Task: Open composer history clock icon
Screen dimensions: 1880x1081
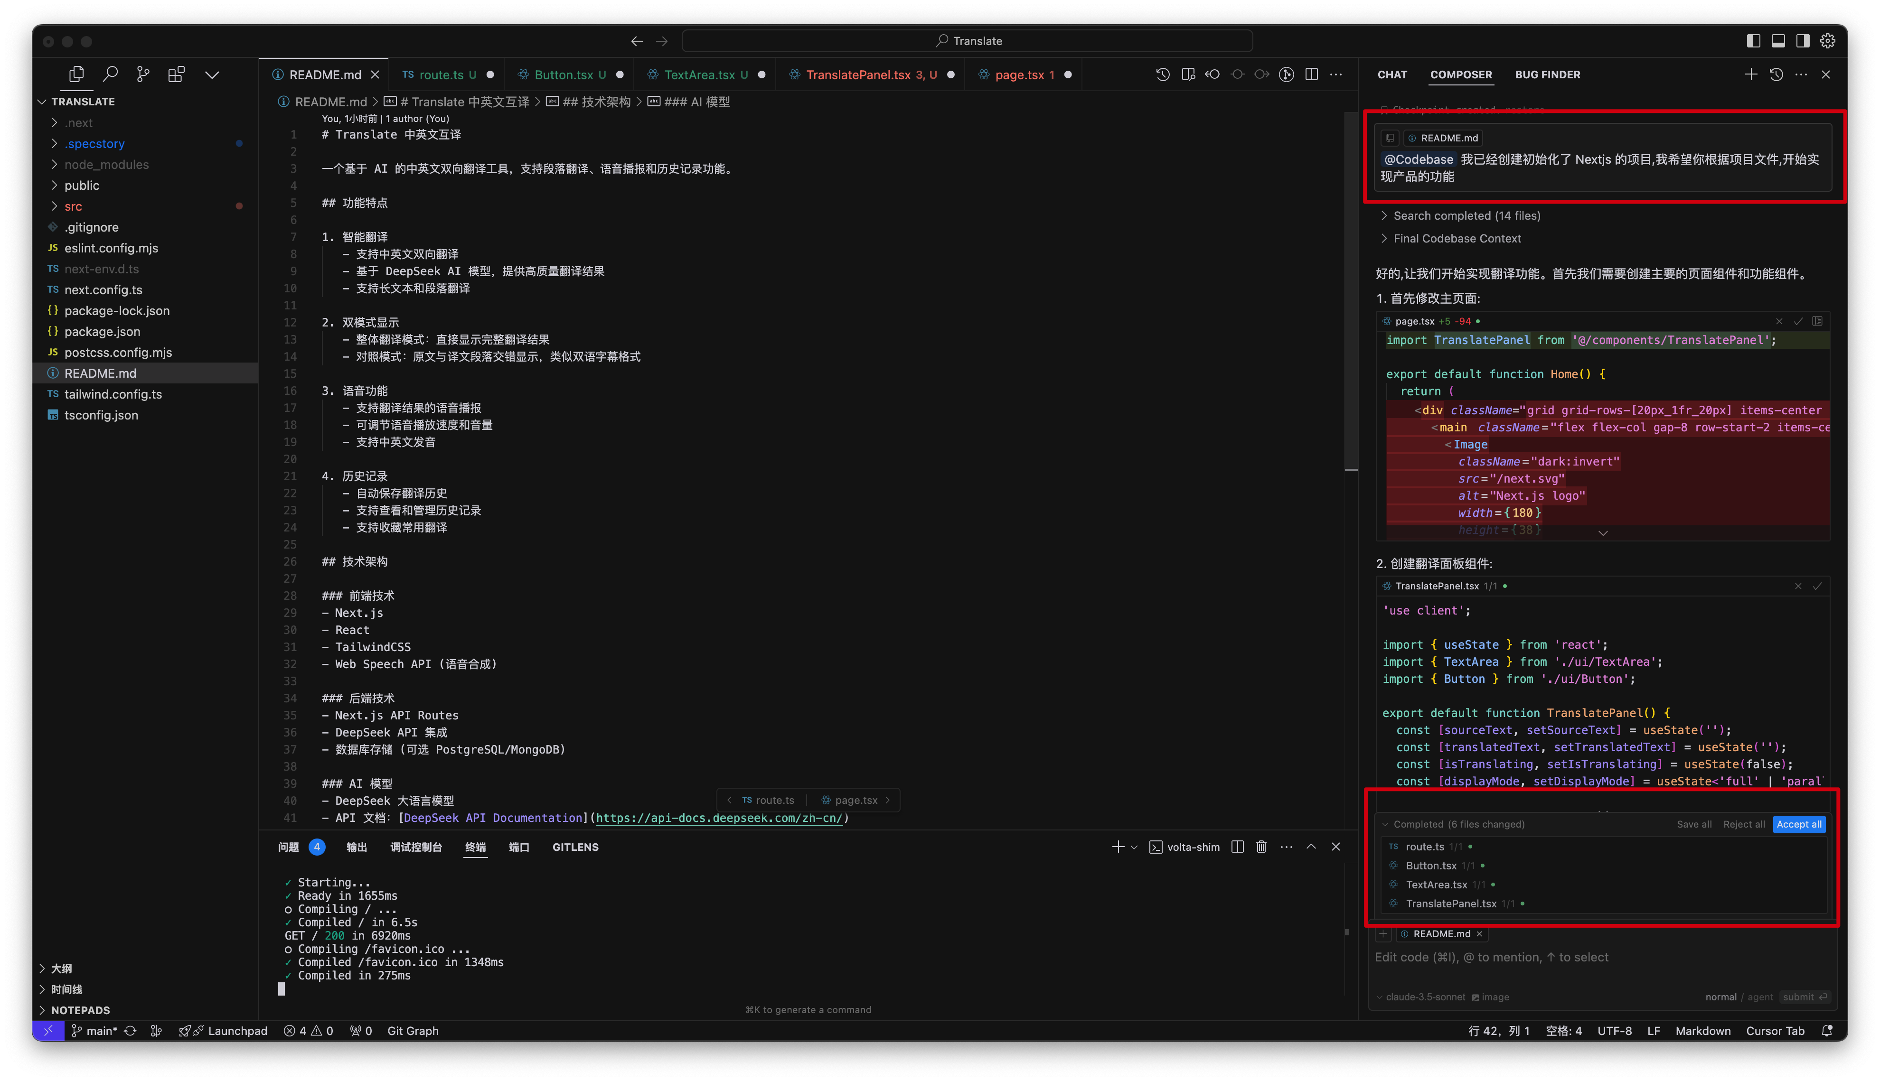Action: click(1776, 74)
